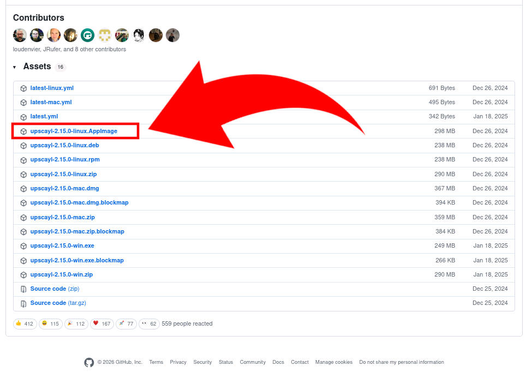Image resolution: width=526 pixels, height=372 pixels.
Task: Click the archive icon beside Source code (tar.gz)
Action: pos(23,303)
